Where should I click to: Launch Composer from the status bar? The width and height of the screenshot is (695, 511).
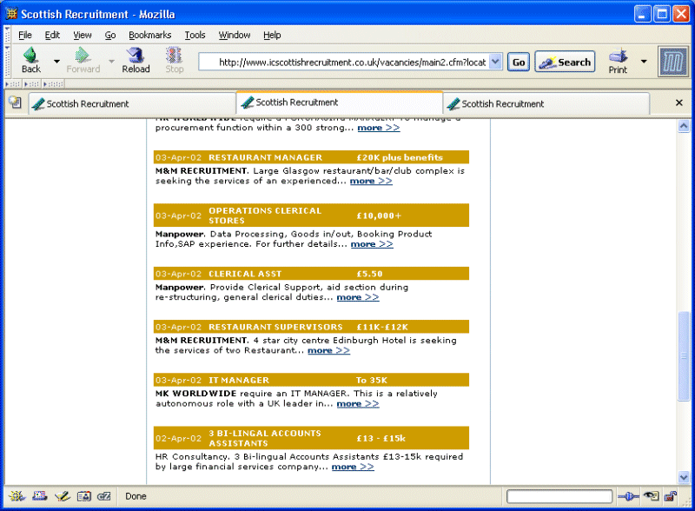click(62, 496)
